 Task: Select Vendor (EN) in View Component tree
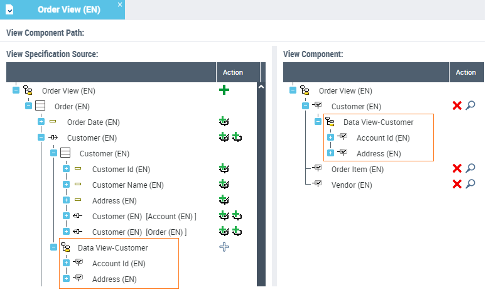(x=352, y=185)
